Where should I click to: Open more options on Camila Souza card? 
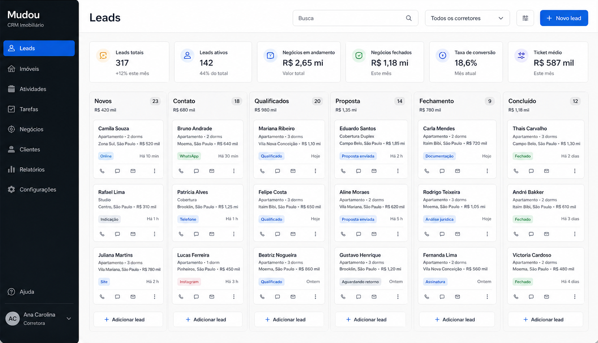[155, 171]
